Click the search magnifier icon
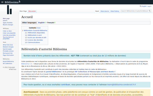 coord(150,11)
